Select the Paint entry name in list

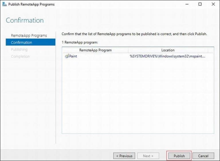[x=73, y=56]
